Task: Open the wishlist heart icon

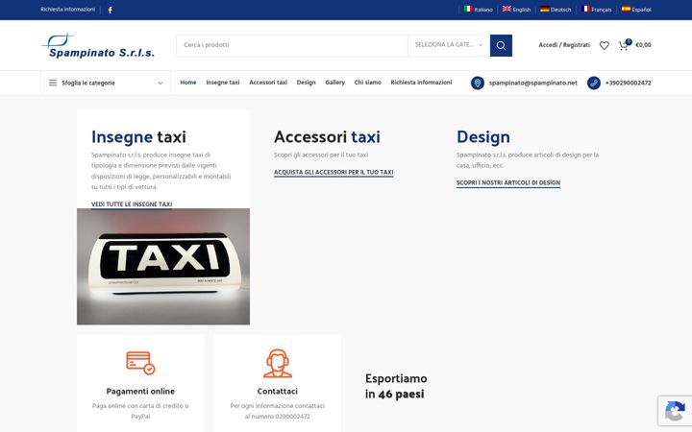Action: (605, 45)
